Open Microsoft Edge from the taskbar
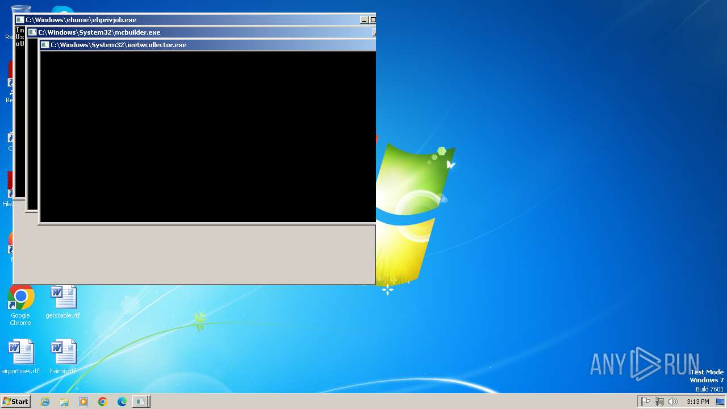This screenshot has height=409, width=727. click(122, 402)
